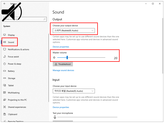Open Projecting to this PC

point(17,100)
